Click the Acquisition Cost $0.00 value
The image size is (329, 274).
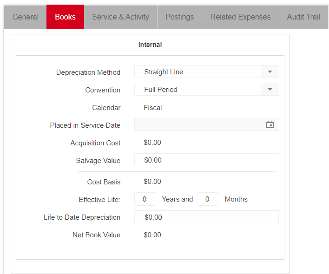coord(152,143)
